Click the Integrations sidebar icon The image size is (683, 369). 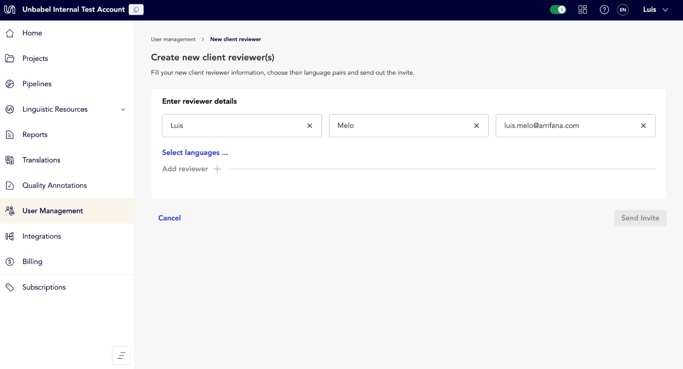pyautogui.click(x=10, y=236)
